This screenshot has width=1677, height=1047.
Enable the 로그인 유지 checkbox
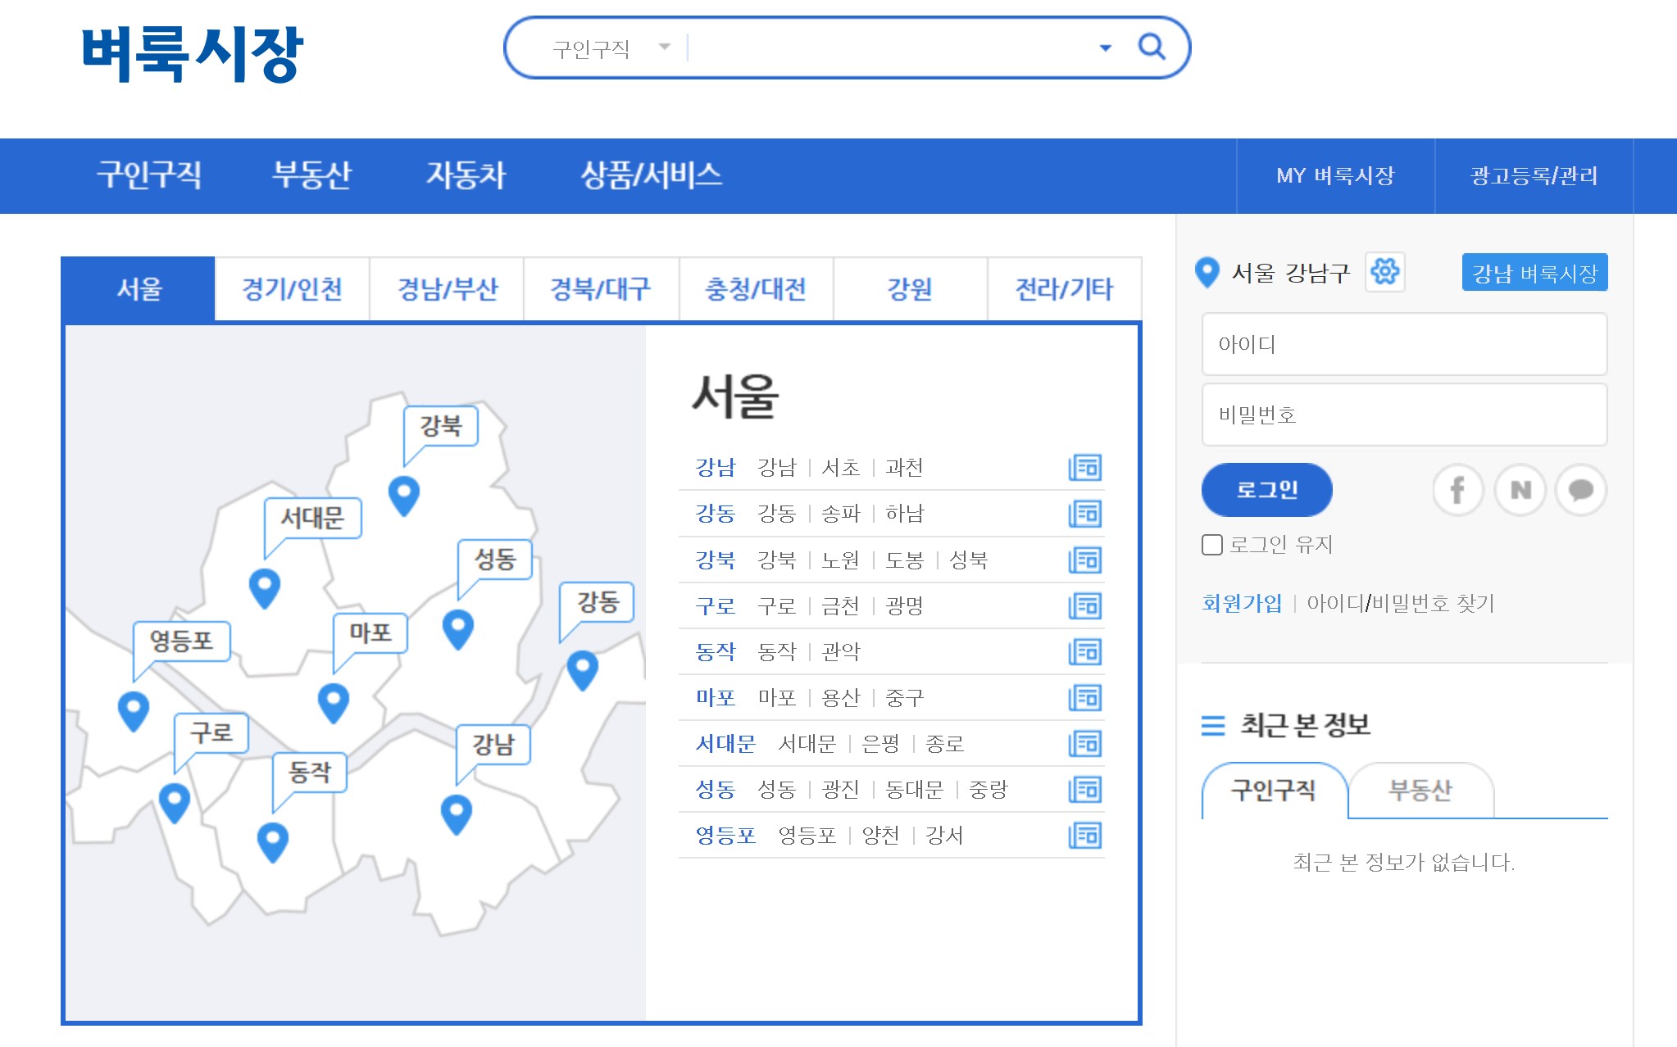tap(1211, 545)
